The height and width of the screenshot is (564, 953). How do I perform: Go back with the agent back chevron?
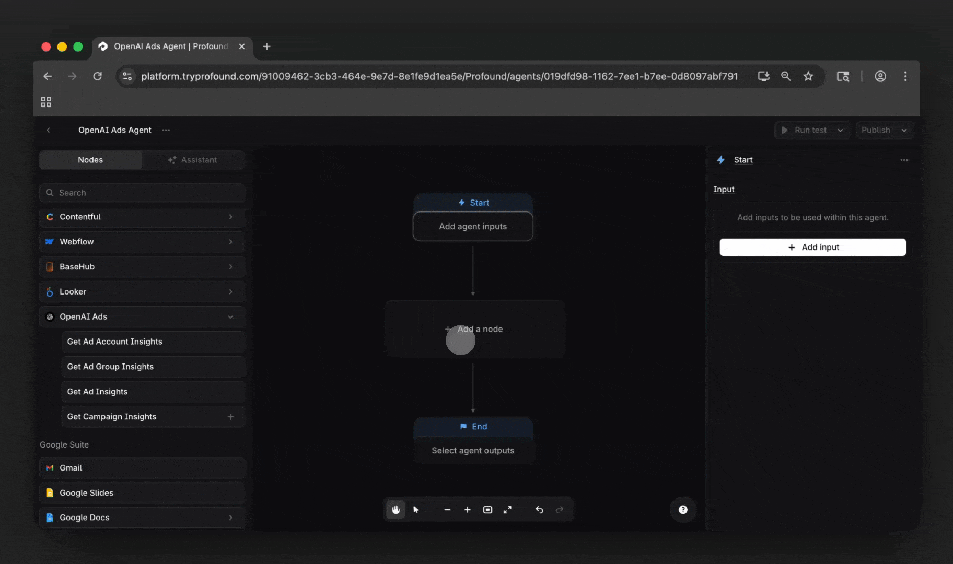pyautogui.click(x=48, y=130)
